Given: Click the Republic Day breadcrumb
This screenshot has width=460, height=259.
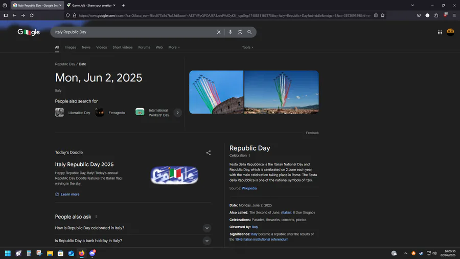Looking at the screenshot, I should coord(65,64).
